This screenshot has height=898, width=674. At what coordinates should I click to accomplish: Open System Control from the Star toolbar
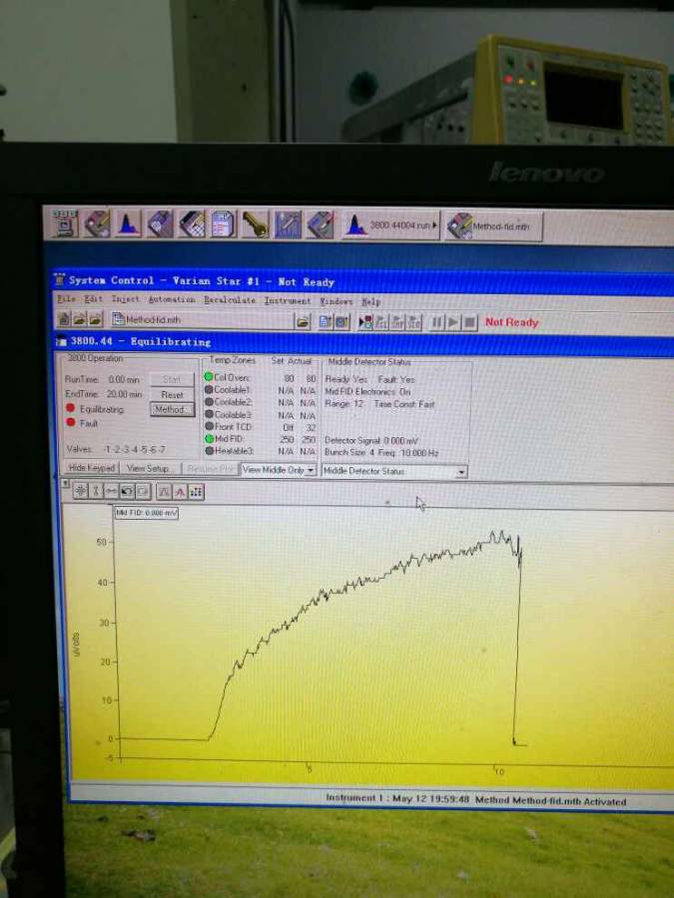65,224
